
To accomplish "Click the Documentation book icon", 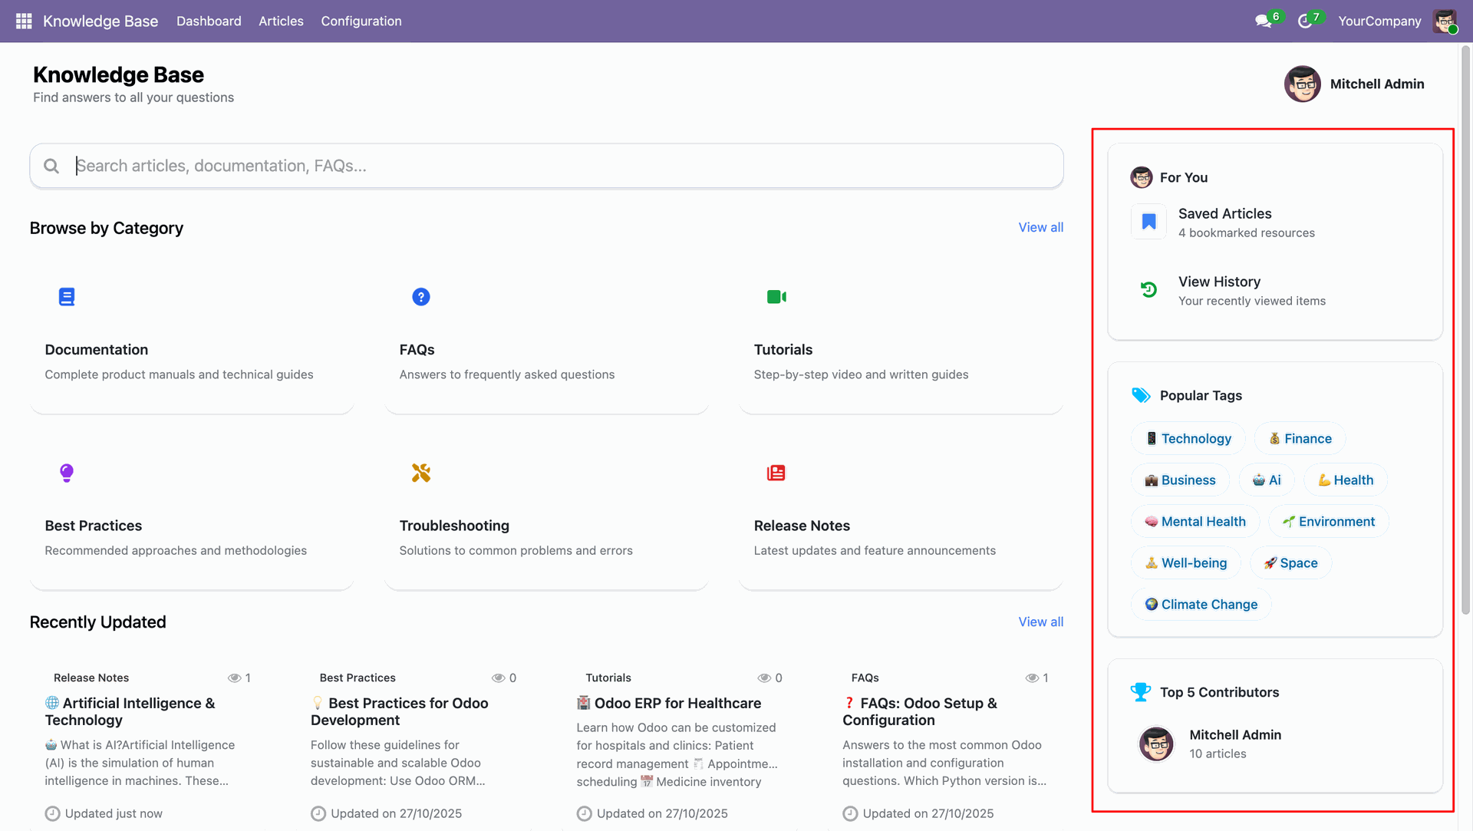I will point(67,297).
